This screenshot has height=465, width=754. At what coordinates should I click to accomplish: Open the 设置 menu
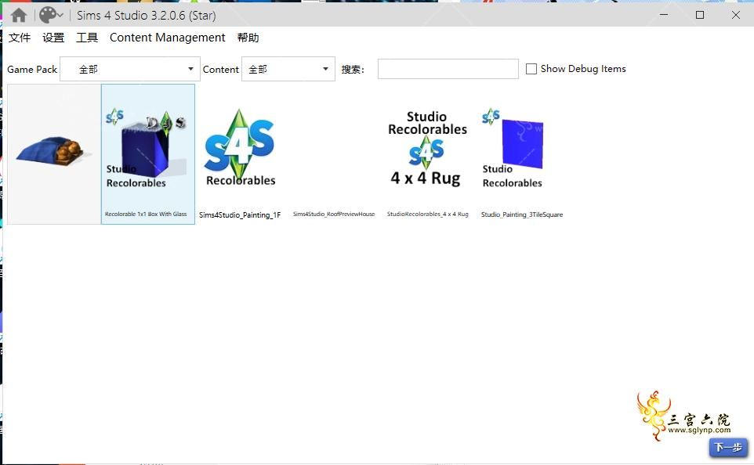[x=53, y=38]
